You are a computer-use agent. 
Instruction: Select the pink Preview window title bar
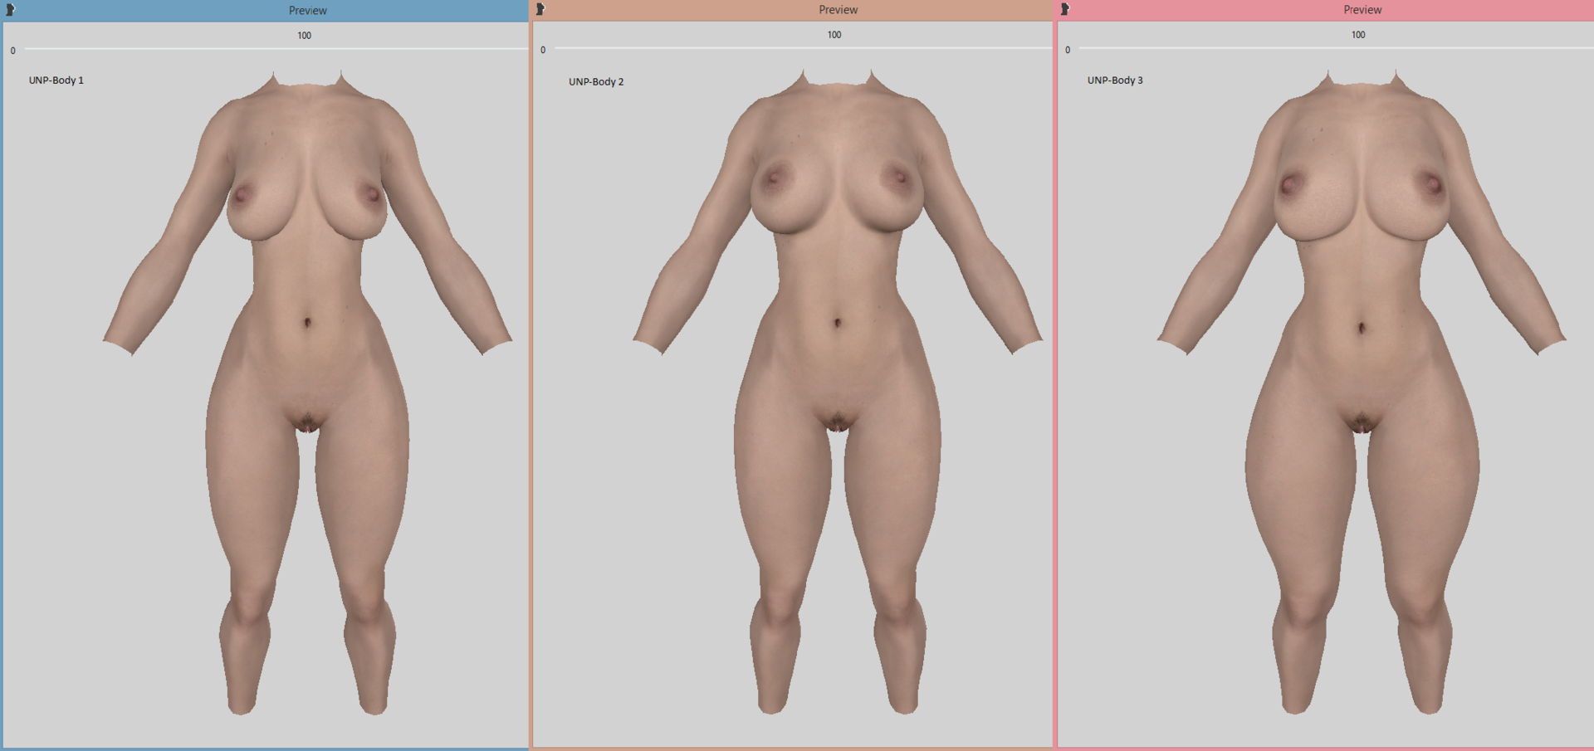click(x=1325, y=10)
